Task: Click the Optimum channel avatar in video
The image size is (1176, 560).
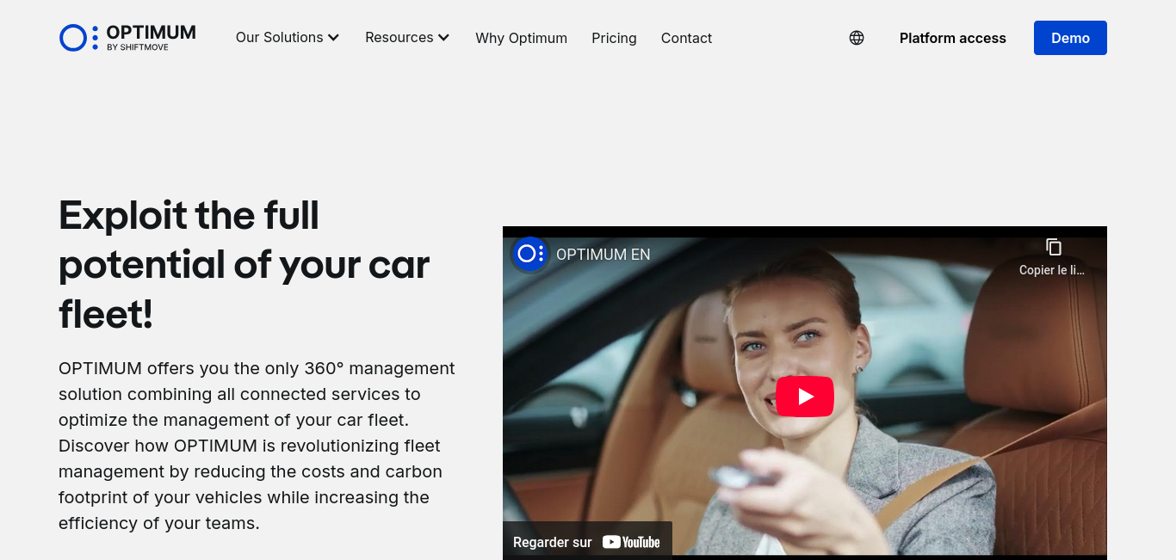Action: [529, 254]
